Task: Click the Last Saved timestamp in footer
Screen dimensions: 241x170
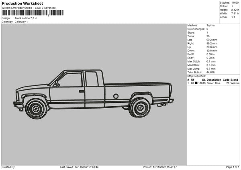Action: [x=79, y=167]
